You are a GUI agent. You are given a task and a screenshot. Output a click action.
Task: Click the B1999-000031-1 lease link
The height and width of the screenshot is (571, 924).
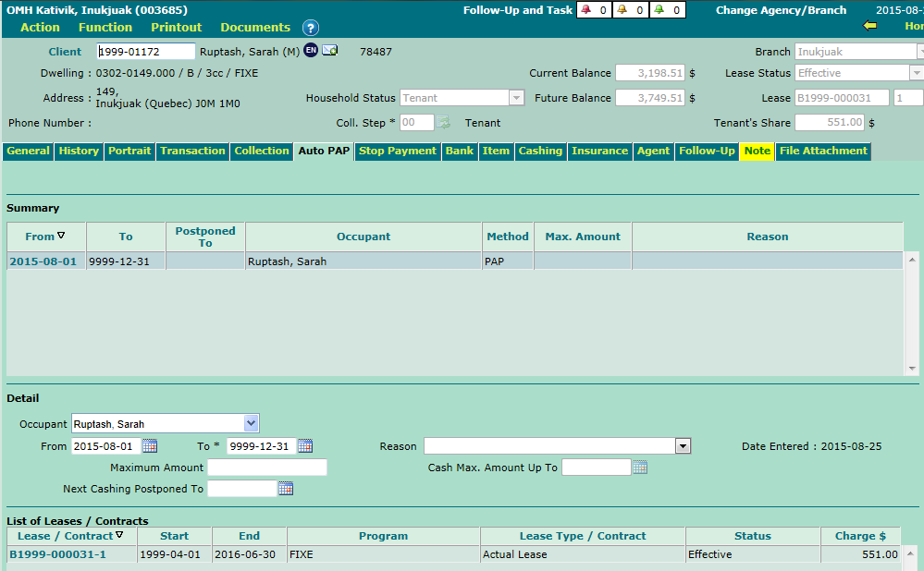click(57, 554)
